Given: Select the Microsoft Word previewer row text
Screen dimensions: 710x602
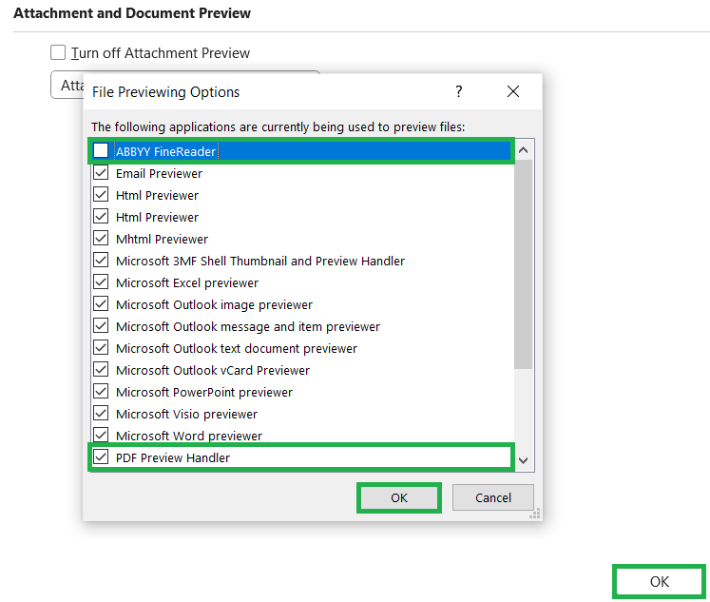Looking at the screenshot, I should 189,436.
